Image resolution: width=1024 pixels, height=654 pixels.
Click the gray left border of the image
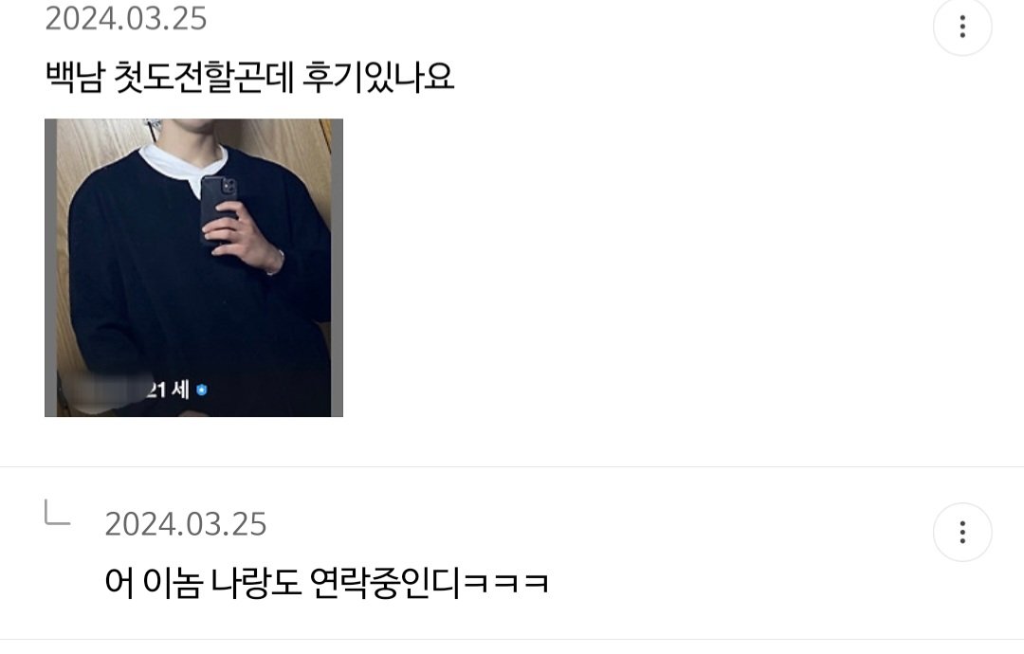(x=50, y=267)
